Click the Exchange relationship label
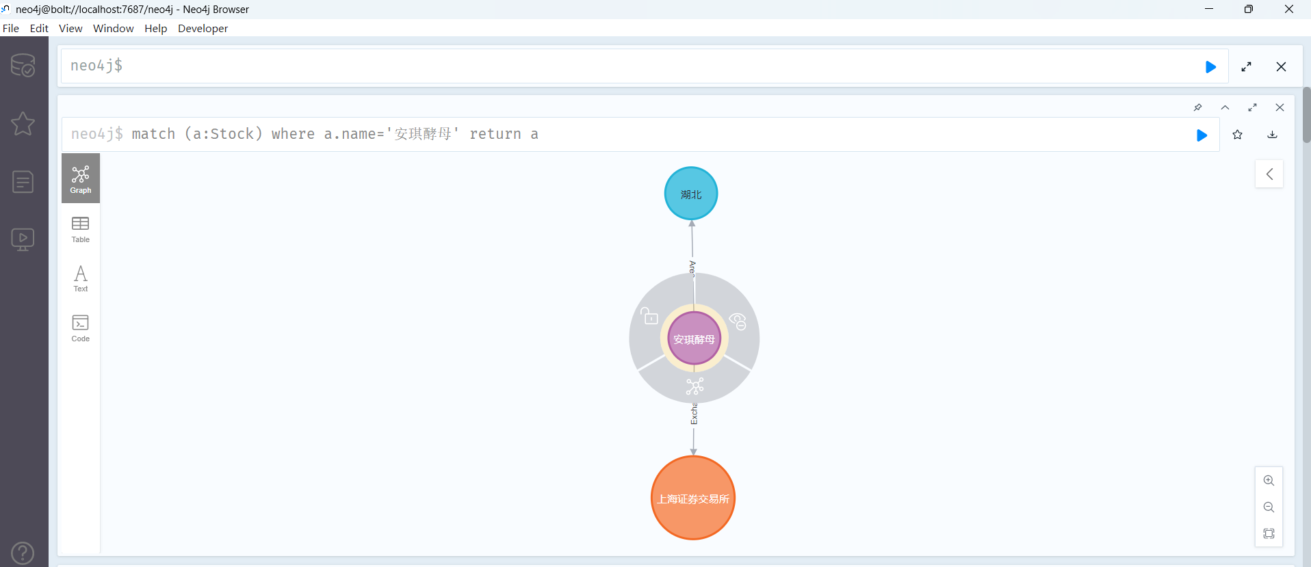This screenshot has height=567, width=1311. 694,414
